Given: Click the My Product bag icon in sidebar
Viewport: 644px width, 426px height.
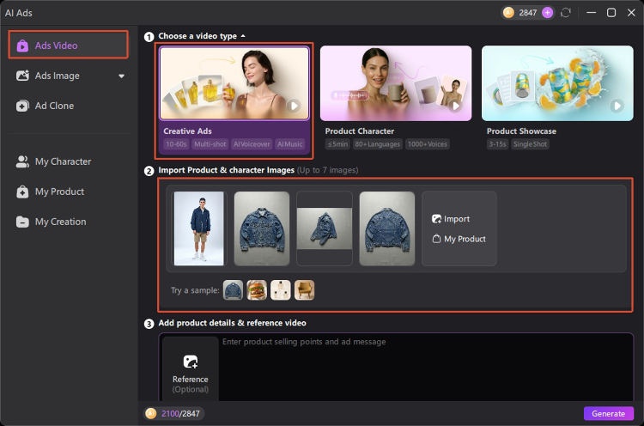Looking at the screenshot, I should [22, 192].
